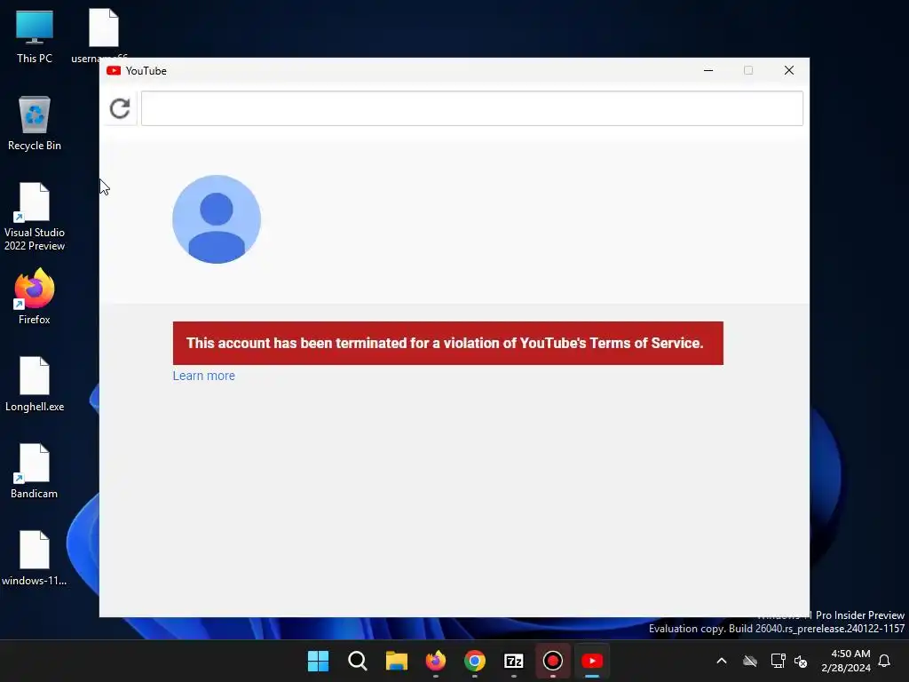Select the Bandicam desktop shortcut
This screenshot has height=682, width=909.
click(35, 471)
